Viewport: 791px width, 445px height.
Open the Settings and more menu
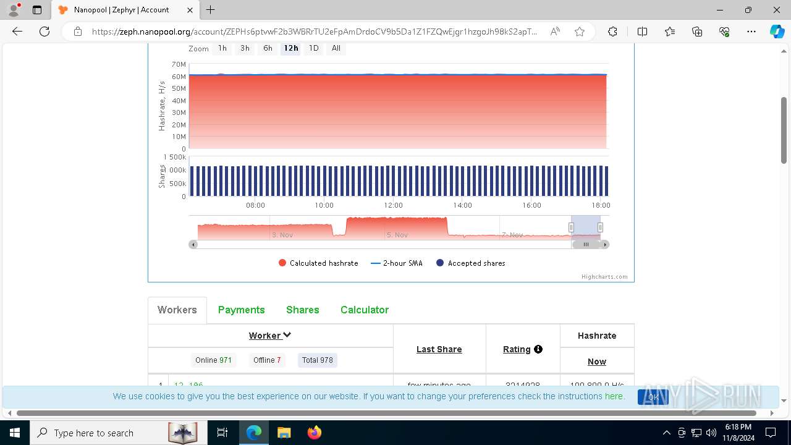coord(751,32)
